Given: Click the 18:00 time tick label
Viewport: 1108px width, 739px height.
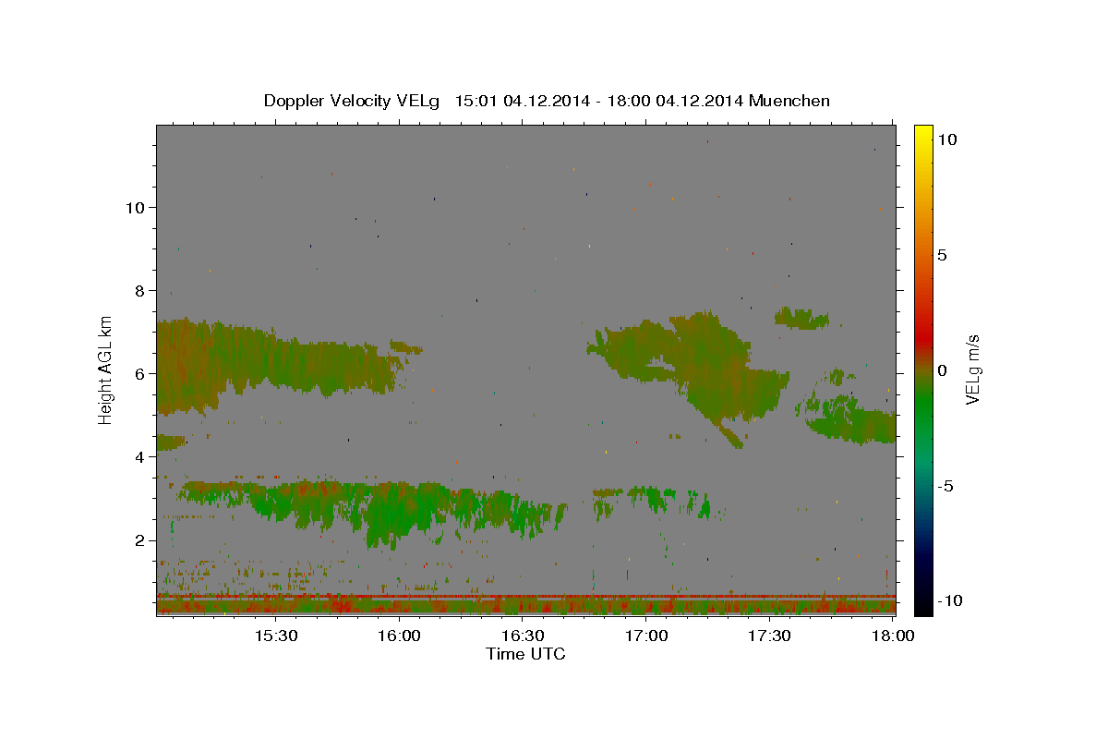Looking at the screenshot, I should (893, 636).
